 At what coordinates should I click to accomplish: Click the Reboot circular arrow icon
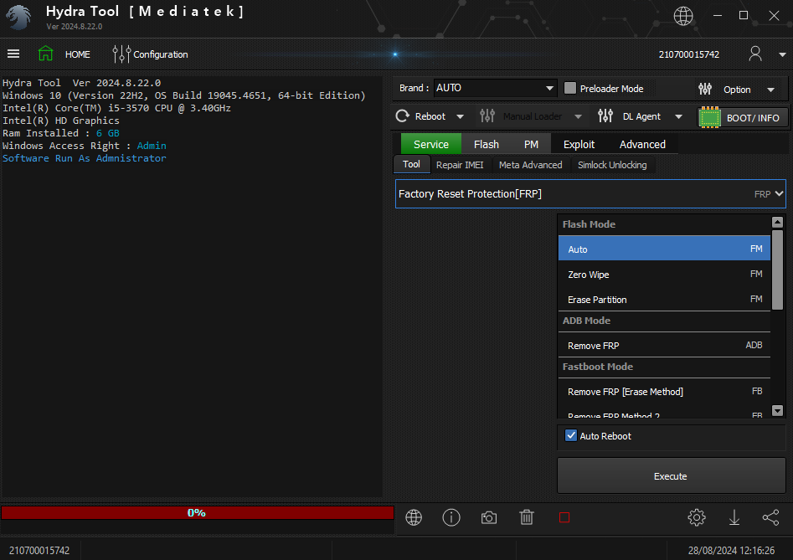click(403, 116)
